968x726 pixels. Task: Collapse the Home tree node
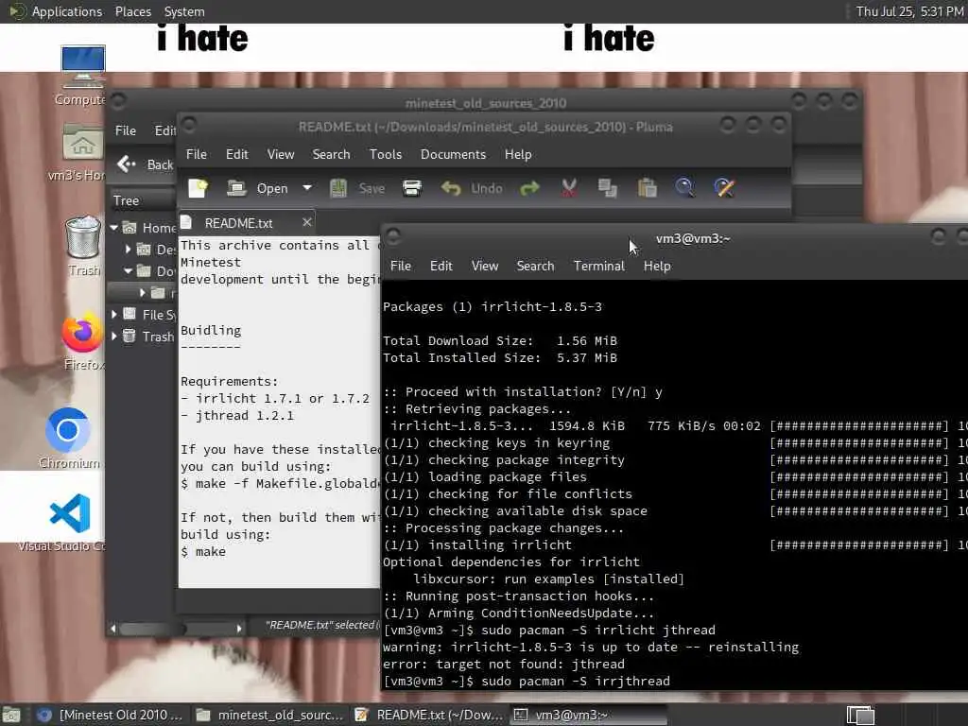pyautogui.click(x=113, y=228)
